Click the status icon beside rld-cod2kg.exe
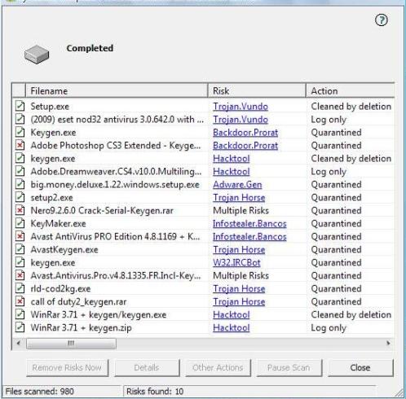 pos(20,288)
